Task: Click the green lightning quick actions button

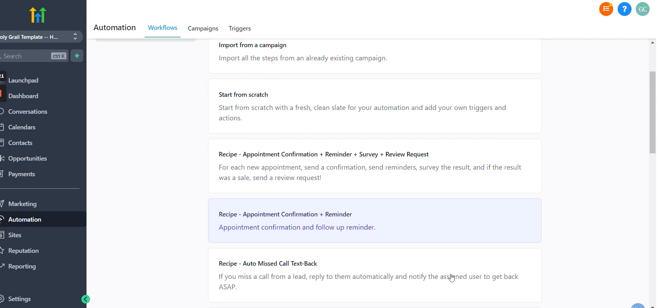Action: [x=77, y=56]
